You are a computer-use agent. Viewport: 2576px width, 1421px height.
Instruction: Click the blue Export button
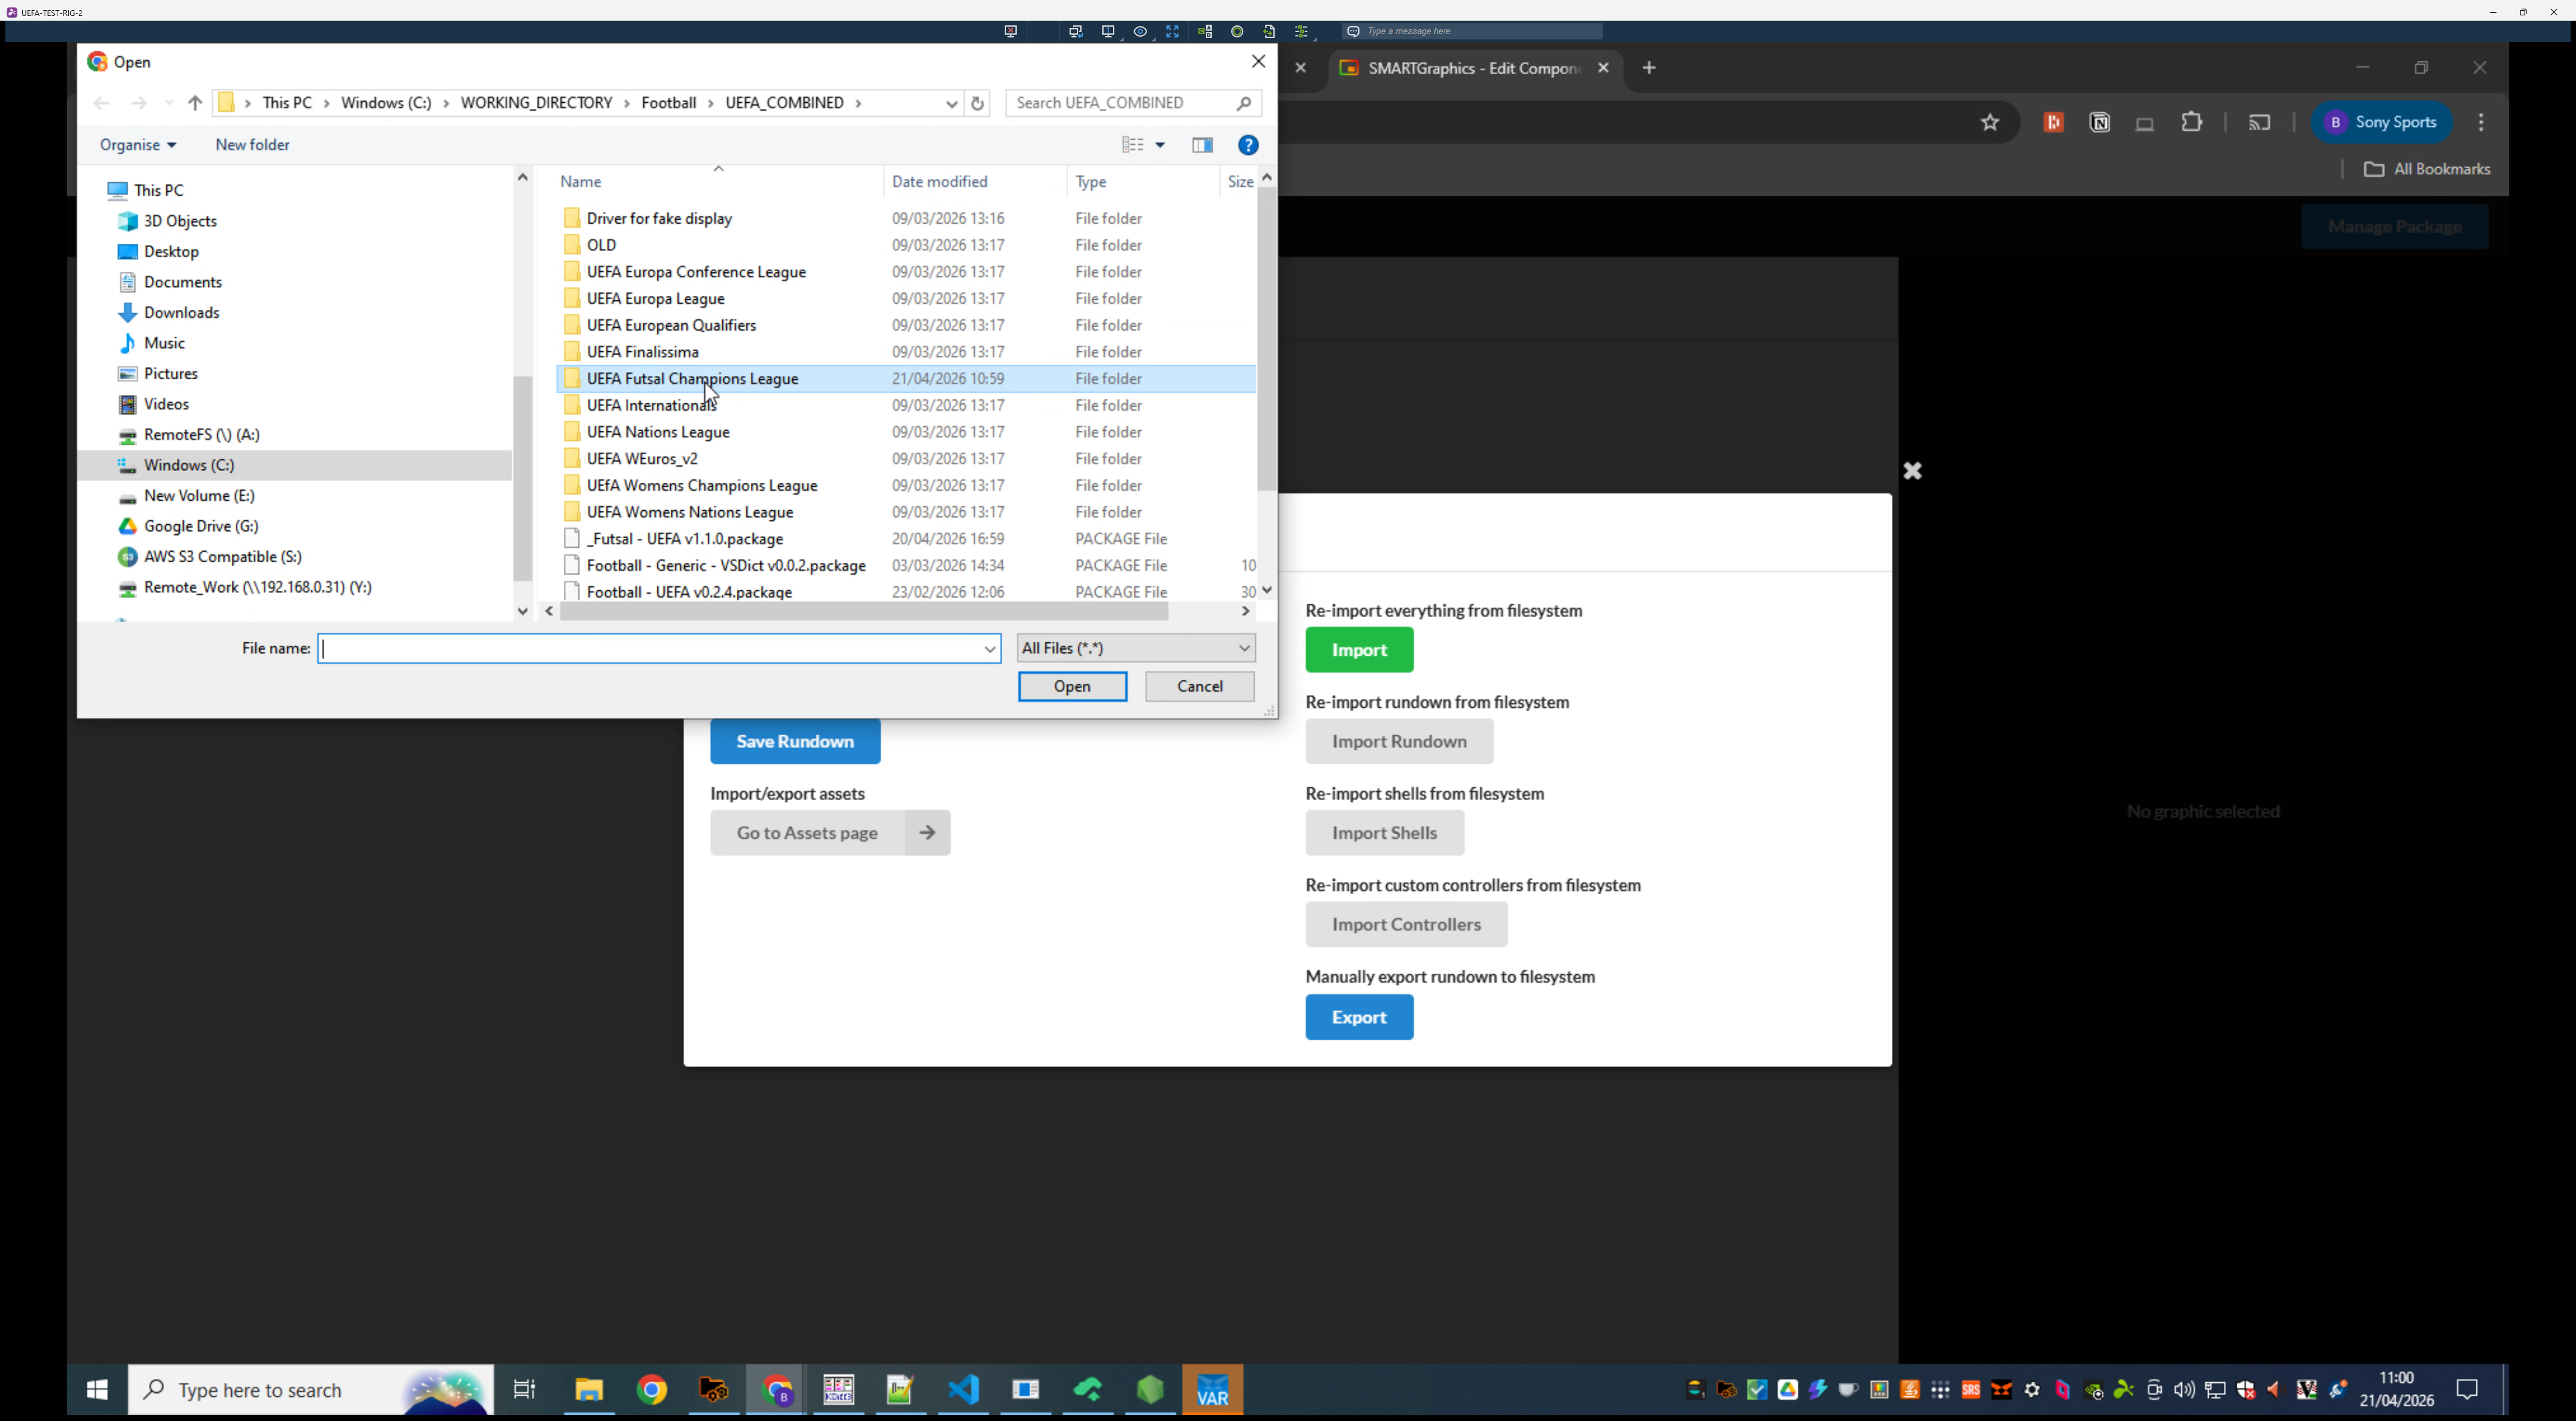pyautogui.click(x=1358, y=1016)
